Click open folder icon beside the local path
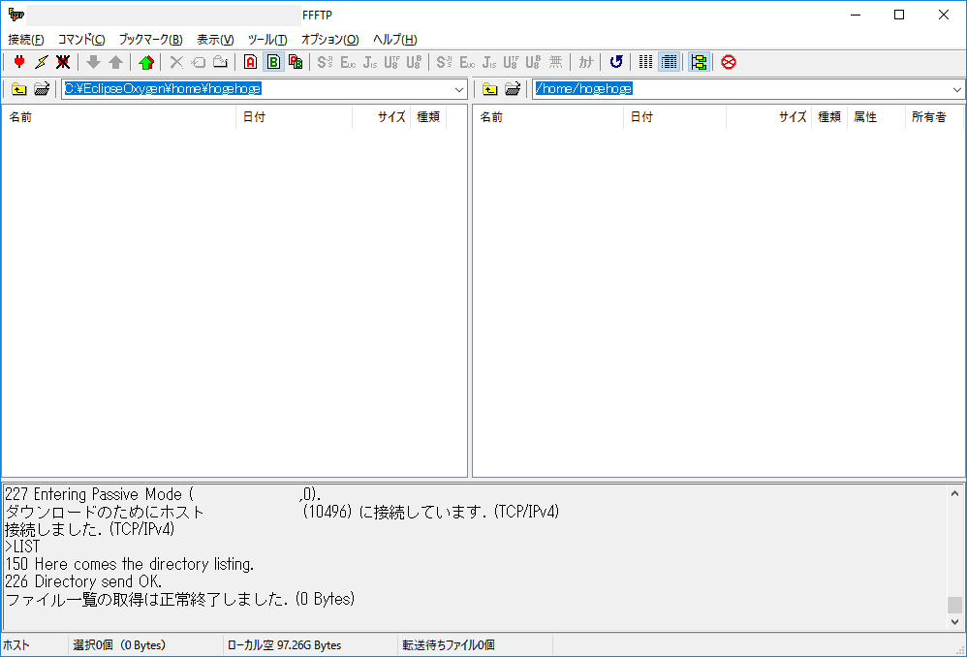This screenshot has height=657, width=967. (42, 89)
